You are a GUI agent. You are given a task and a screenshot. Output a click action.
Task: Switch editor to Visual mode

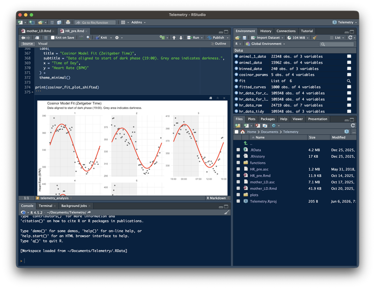tap(43, 44)
